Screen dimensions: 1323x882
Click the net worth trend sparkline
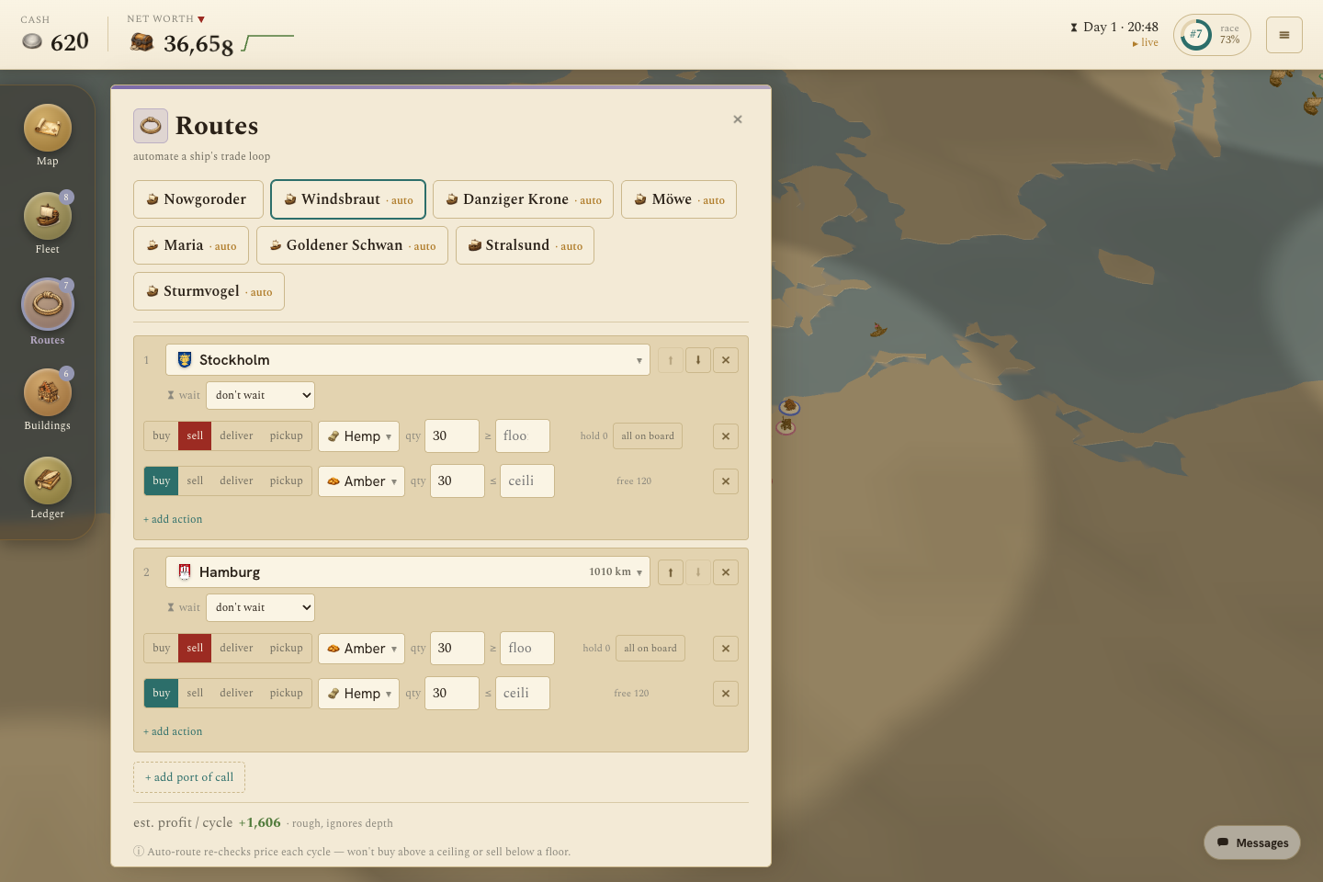pos(267,42)
